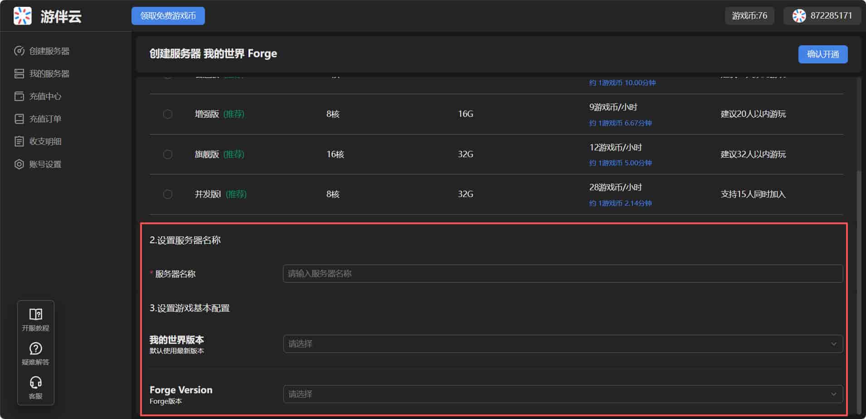The width and height of the screenshot is (866, 419).
Task: Click the 16核 cell in 旗舰版 row
Action: click(335, 154)
